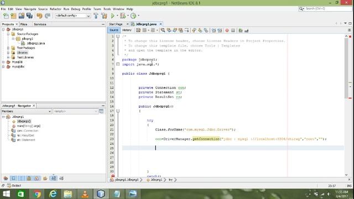
Task: Toggle Sort by Name in Navigator
Action: 53,178
